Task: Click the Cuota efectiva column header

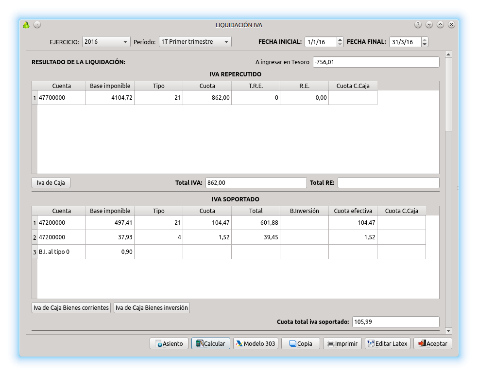Action: (353, 211)
